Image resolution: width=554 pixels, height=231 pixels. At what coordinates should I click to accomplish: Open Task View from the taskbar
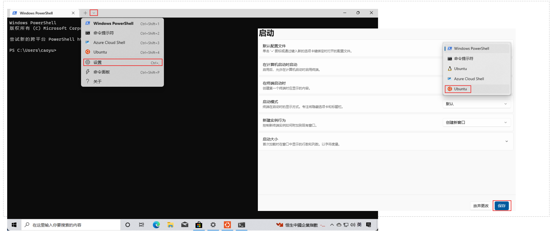(x=141, y=225)
